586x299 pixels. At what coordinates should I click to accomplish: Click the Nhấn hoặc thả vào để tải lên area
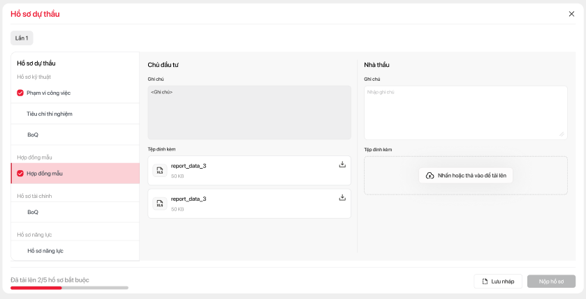465,176
